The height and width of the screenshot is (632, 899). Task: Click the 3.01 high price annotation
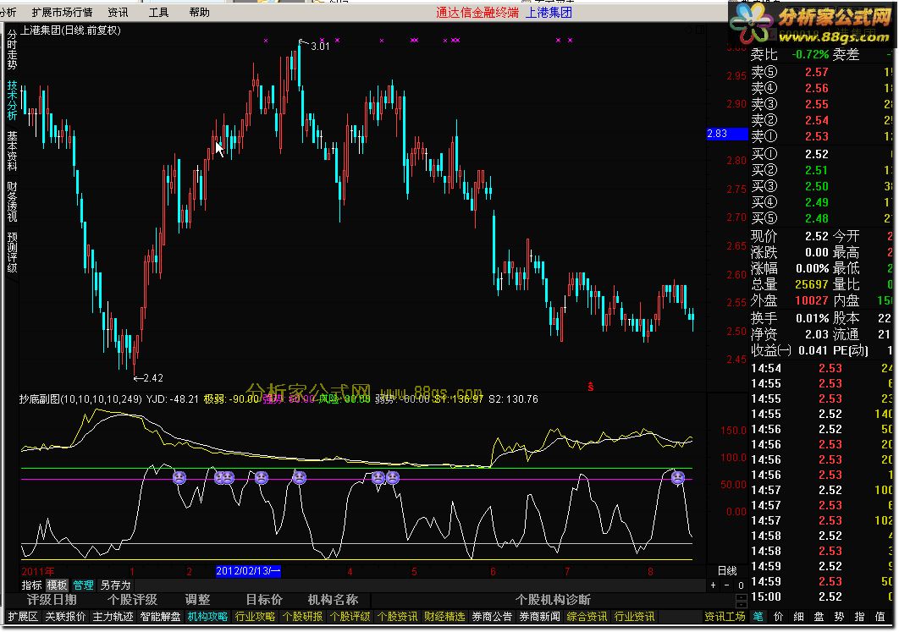click(320, 47)
